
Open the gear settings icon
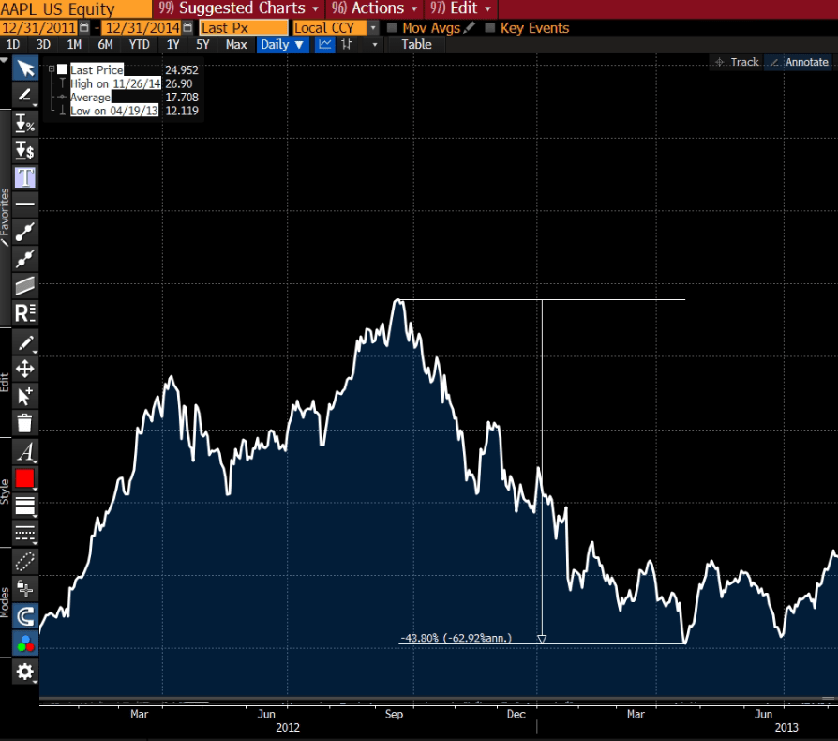[x=25, y=671]
